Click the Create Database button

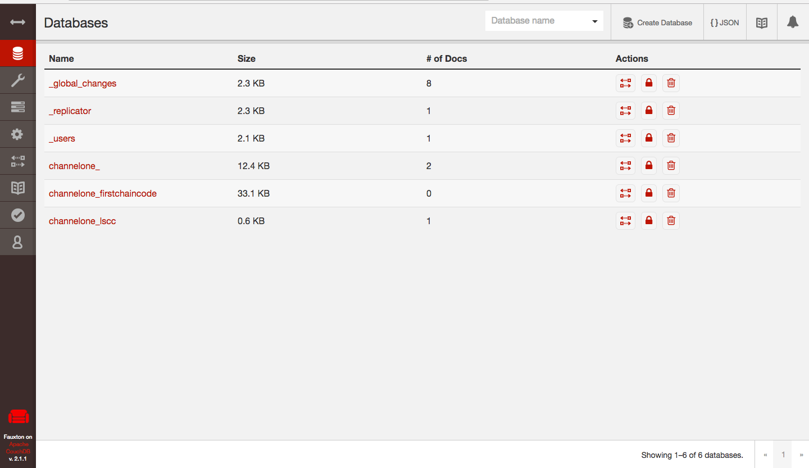[x=657, y=23]
